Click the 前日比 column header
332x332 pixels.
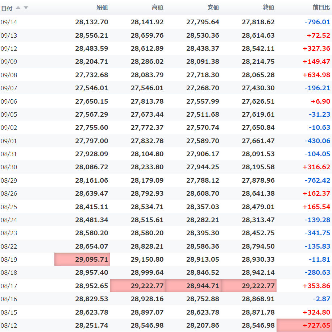321,7
